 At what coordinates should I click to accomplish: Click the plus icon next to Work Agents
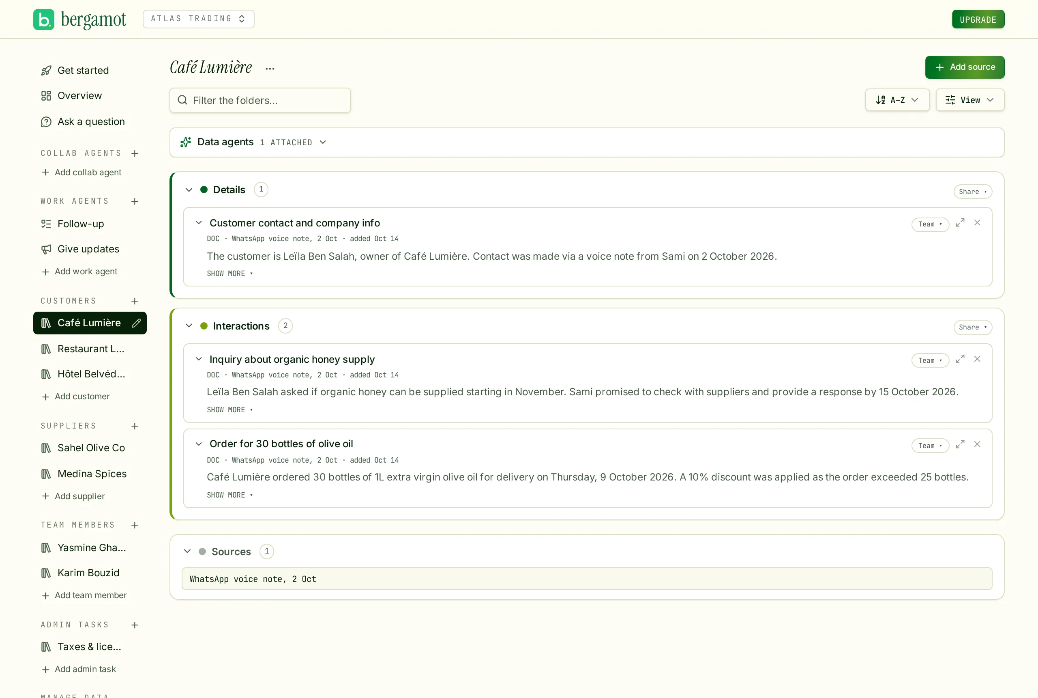135,201
